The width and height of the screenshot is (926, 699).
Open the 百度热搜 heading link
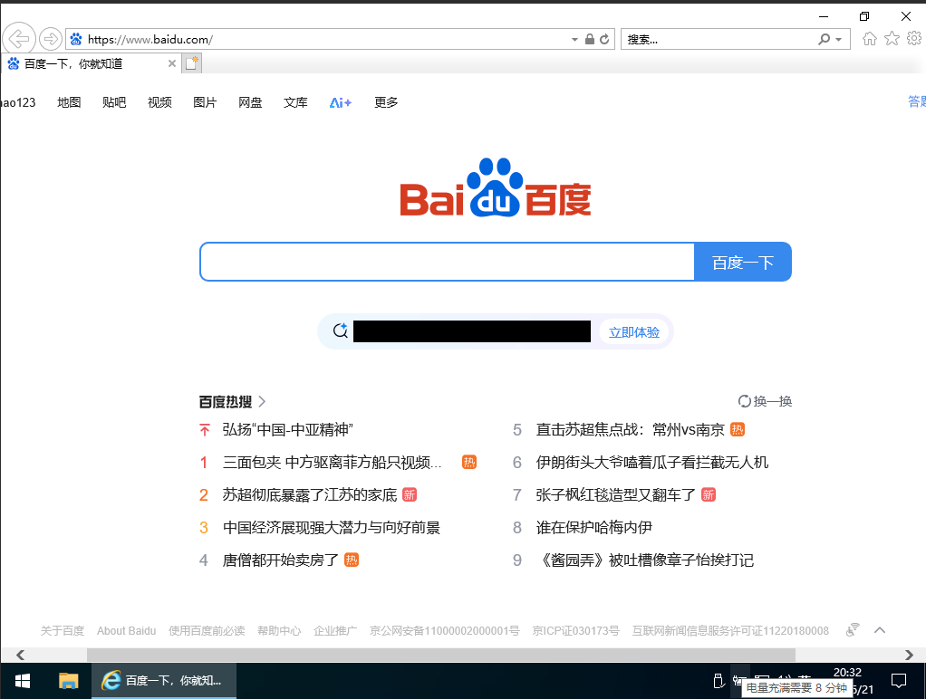[x=225, y=401]
